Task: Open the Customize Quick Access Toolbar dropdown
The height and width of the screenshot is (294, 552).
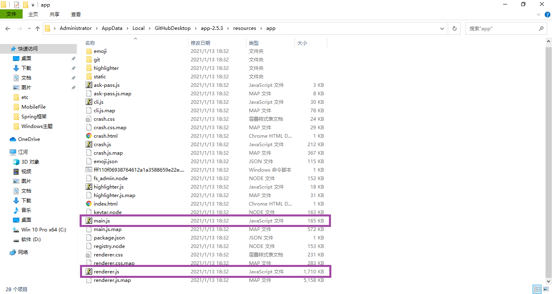Action: pyautogui.click(x=33, y=5)
